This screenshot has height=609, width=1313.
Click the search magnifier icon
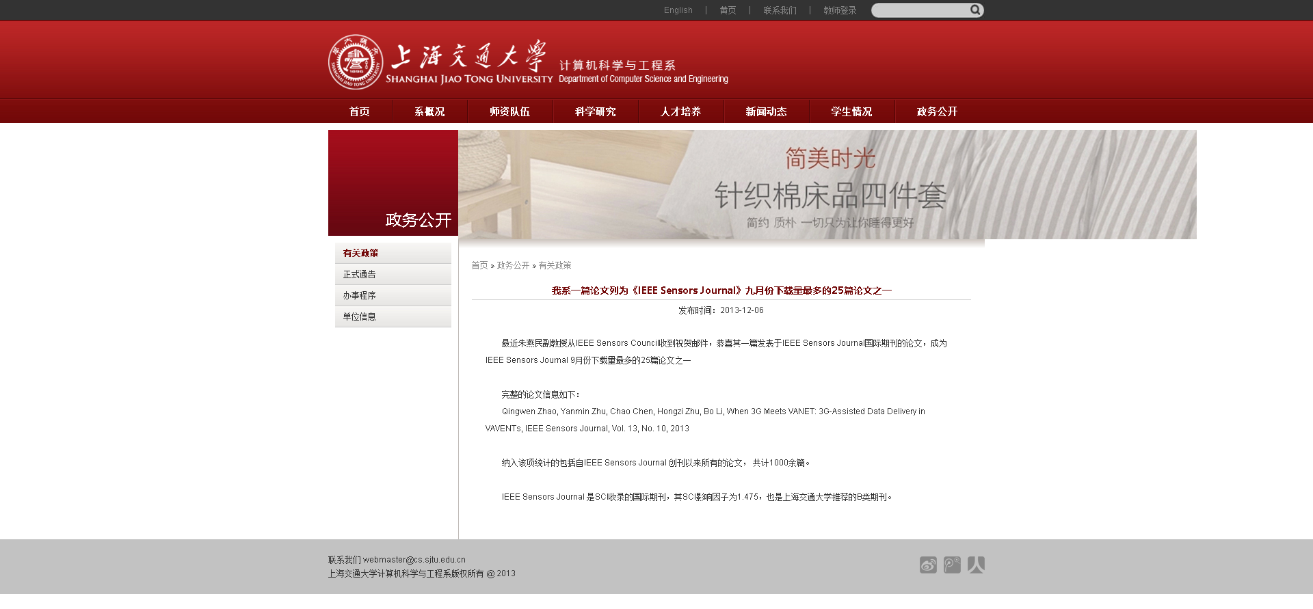(x=975, y=10)
